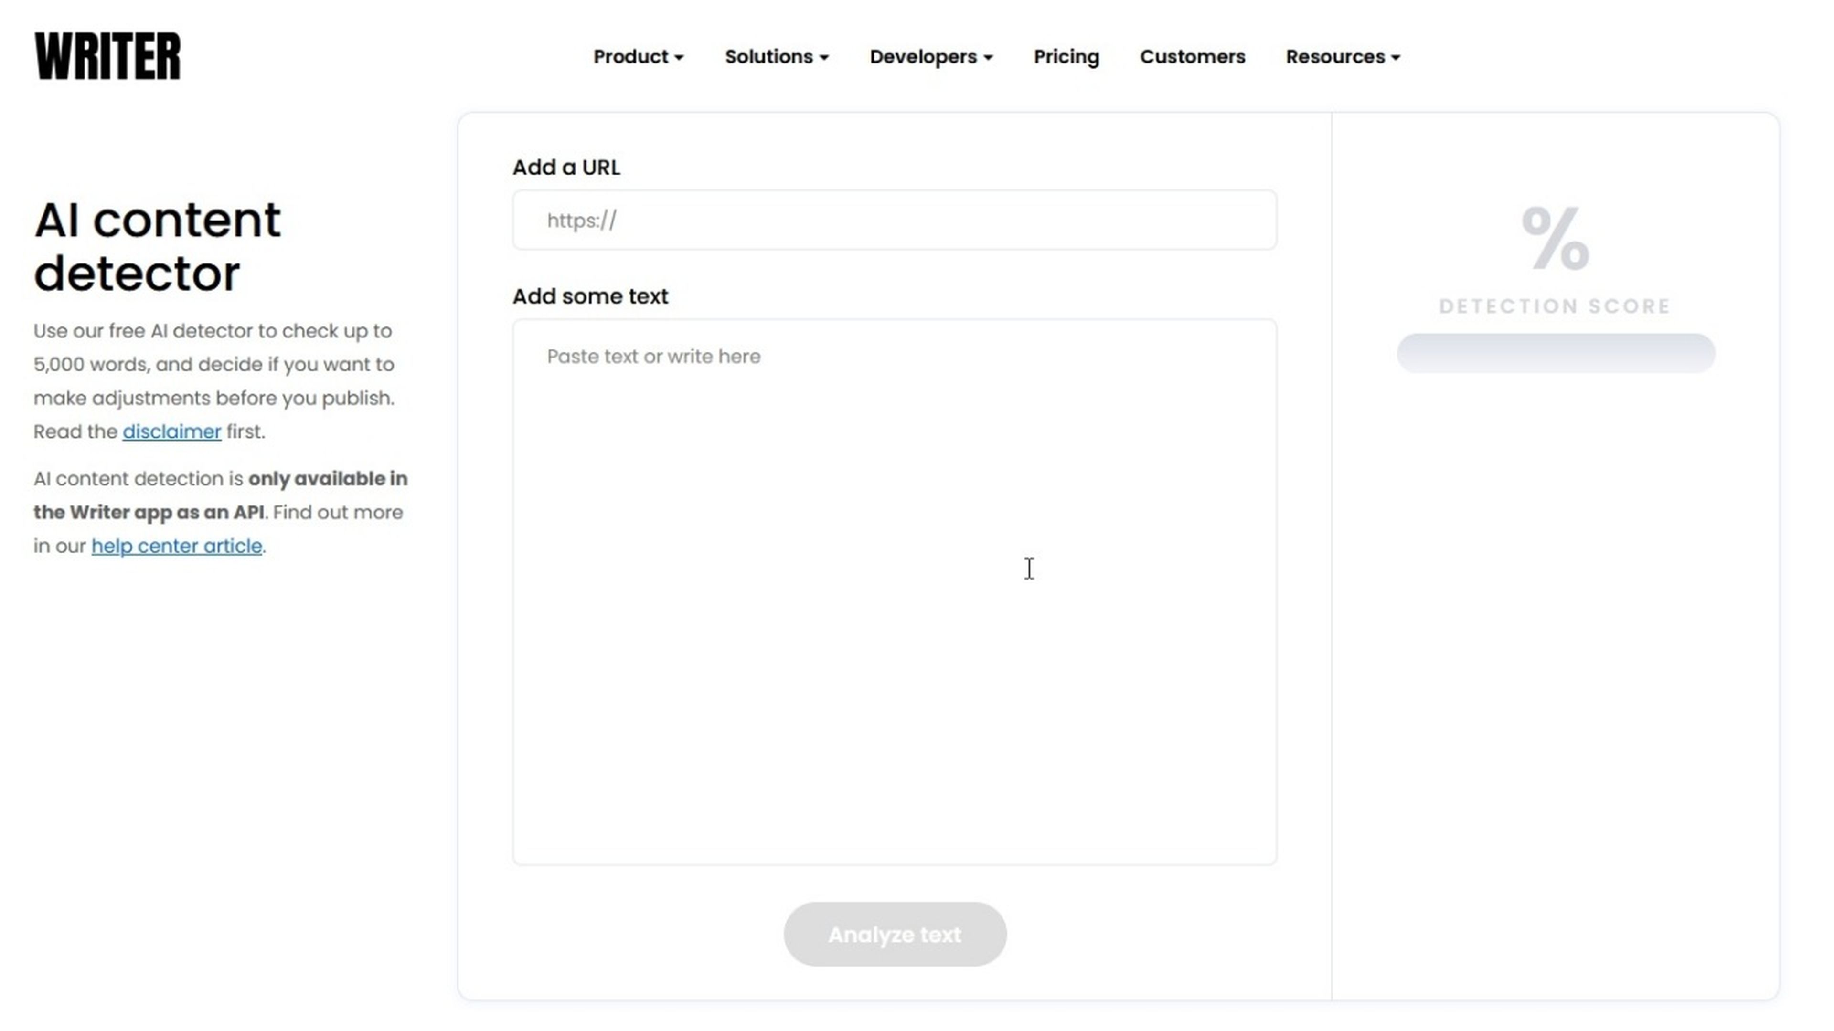
Task: Click the Analyze text button
Action: pos(895,934)
